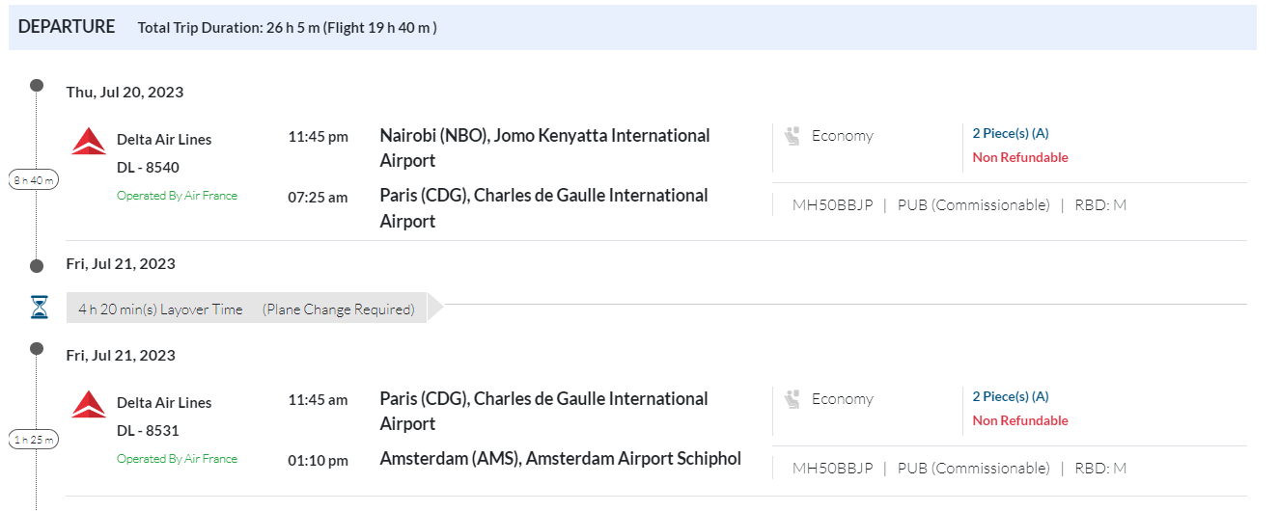Click seat icon beside second Economy label
The image size is (1279, 511).
click(793, 399)
